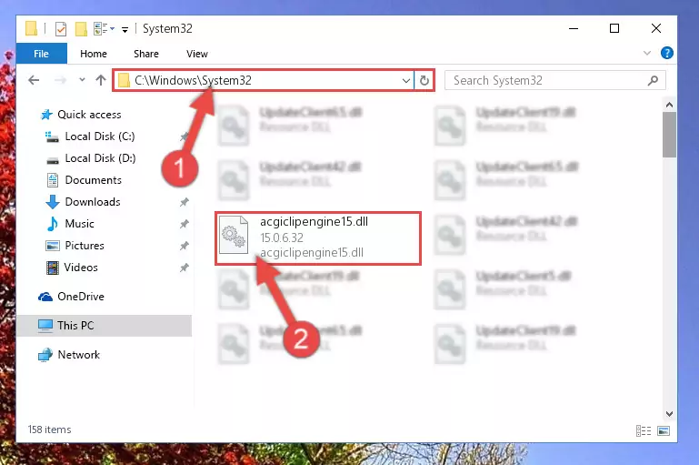Click the scrollbar down arrow
This screenshot has height=465, width=699.
click(669, 414)
